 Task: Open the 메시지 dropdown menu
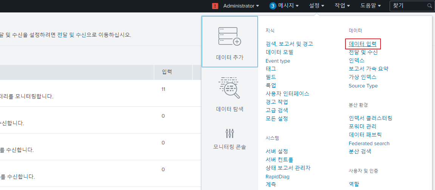point(288,6)
